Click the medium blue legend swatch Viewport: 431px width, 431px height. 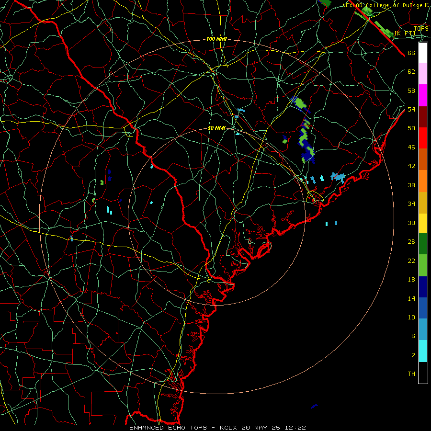tap(423, 308)
